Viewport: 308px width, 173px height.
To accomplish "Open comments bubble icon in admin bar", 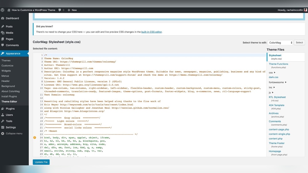I will click(60, 10).
